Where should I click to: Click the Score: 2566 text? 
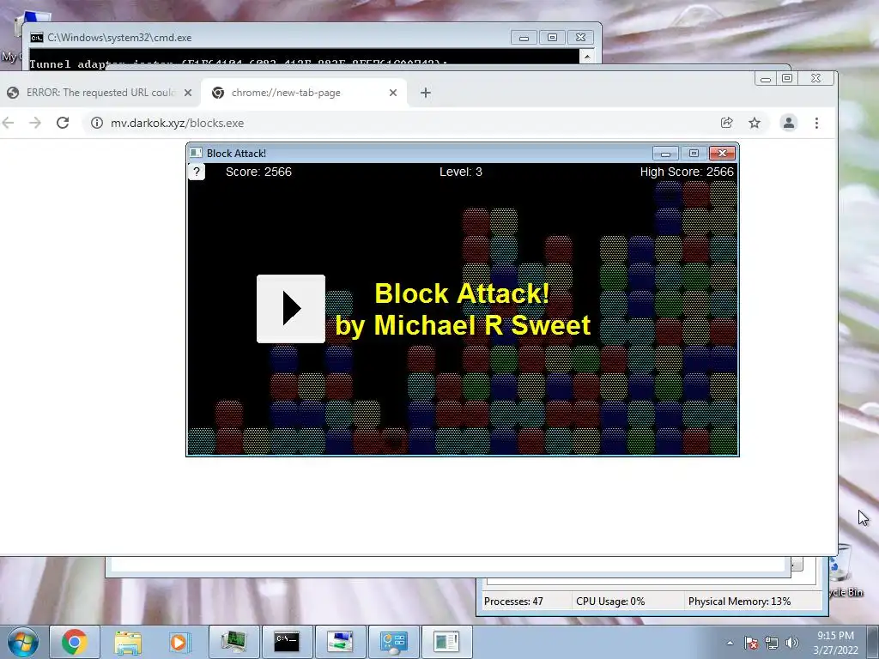pos(258,172)
